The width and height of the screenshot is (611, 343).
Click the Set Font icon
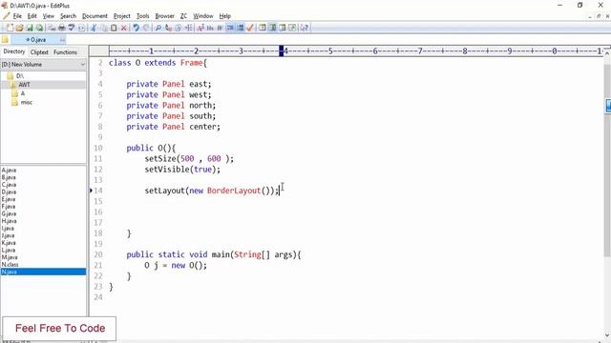coord(200,28)
